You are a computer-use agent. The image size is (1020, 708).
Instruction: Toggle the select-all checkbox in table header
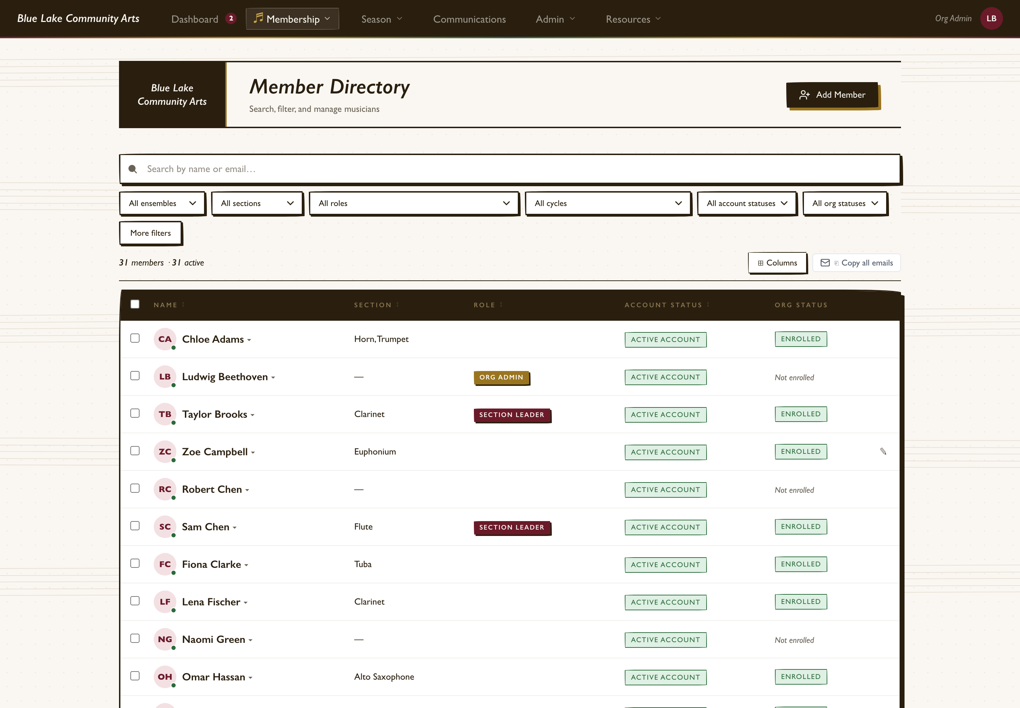pos(135,304)
